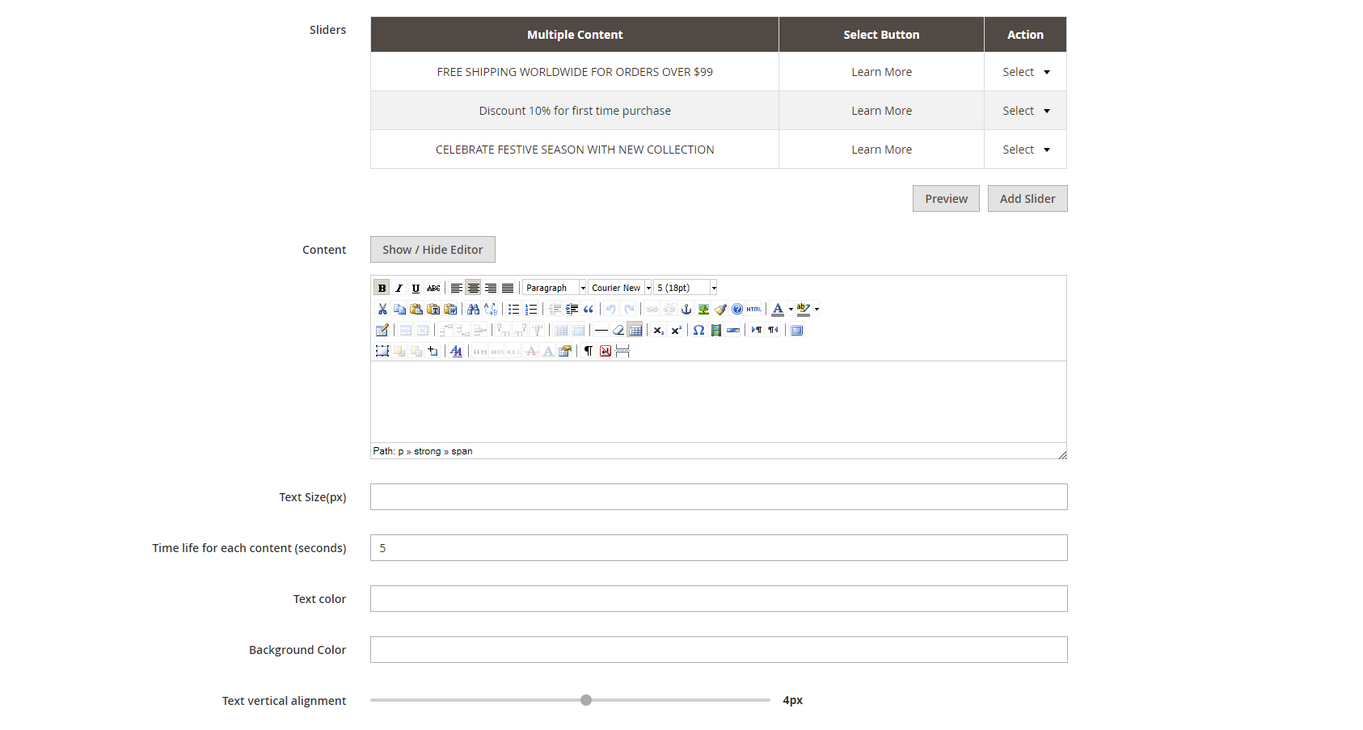Open the Paragraph format dropdown

pyautogui.click(x=555, y=288)
